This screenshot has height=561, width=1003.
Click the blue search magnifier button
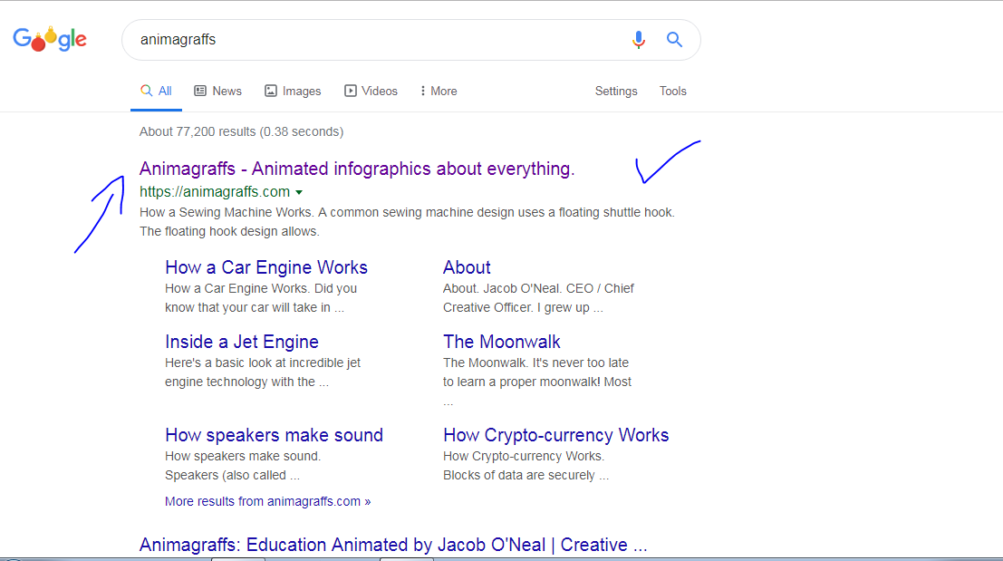tap(674, 40)
